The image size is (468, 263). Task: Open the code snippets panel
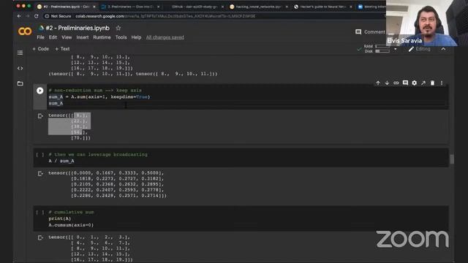click(x=20, y=68)
